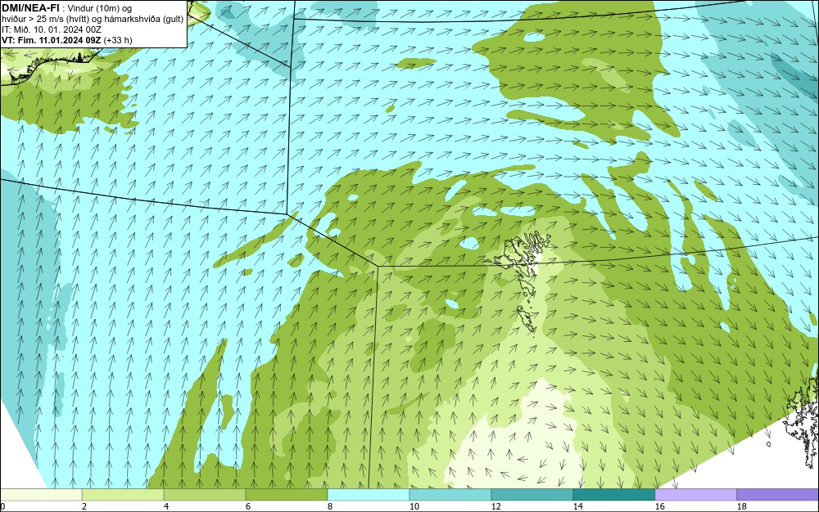819x512 pixels.
Task: Select the light green 2–4 m/s legend swatch
Action: 123,494
